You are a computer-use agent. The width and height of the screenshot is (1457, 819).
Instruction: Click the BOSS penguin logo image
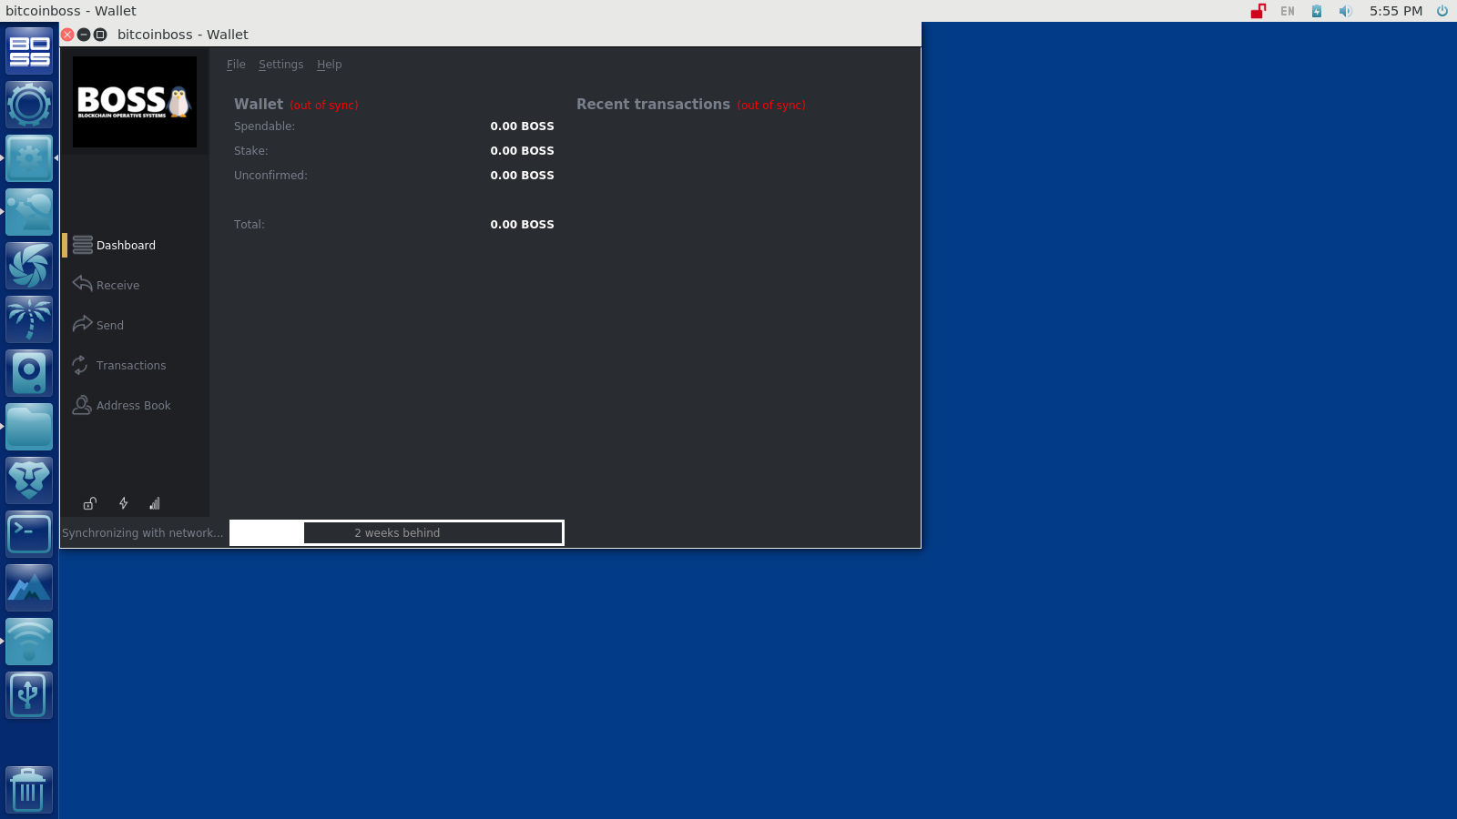(135, 102)
